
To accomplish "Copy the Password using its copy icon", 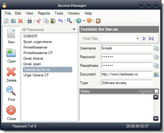I will pos(156,57).
